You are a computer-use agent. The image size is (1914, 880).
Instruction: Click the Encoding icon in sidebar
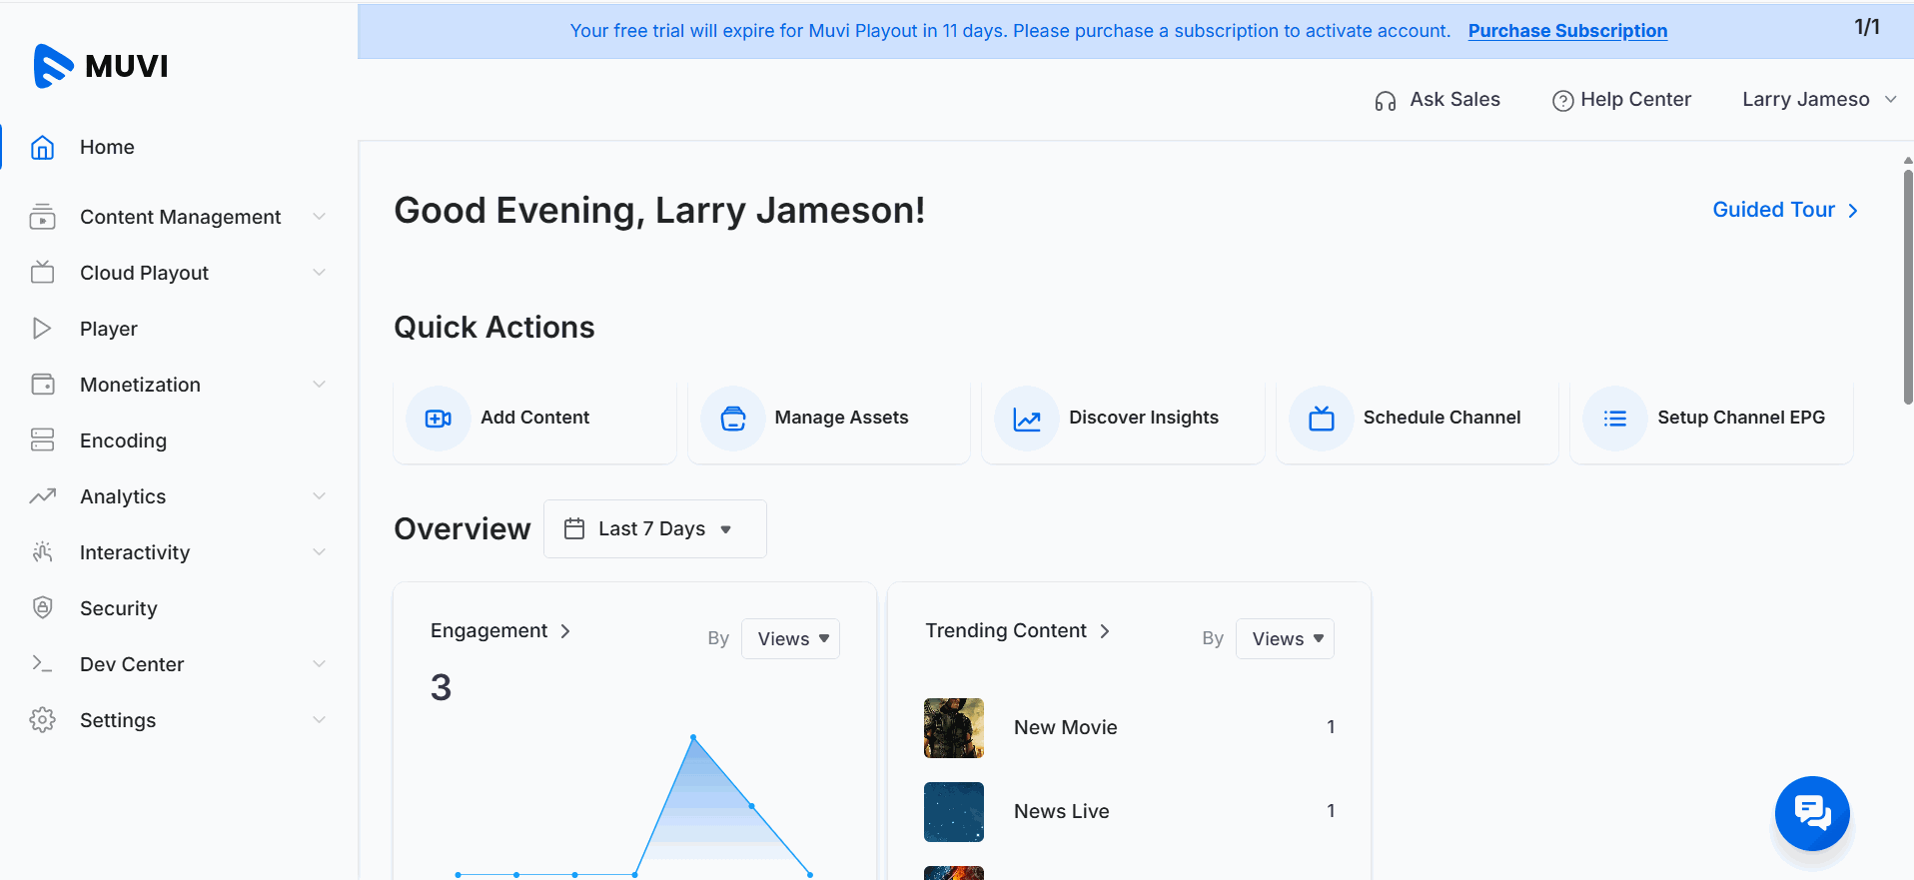[x=42, y=440]
